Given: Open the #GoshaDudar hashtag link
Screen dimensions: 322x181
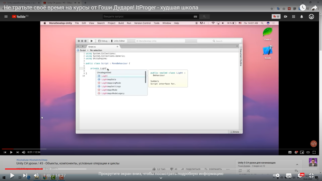Looking at the screenshot, I should point(22,160).
